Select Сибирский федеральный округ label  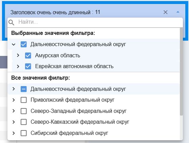(x=69, y=133)
